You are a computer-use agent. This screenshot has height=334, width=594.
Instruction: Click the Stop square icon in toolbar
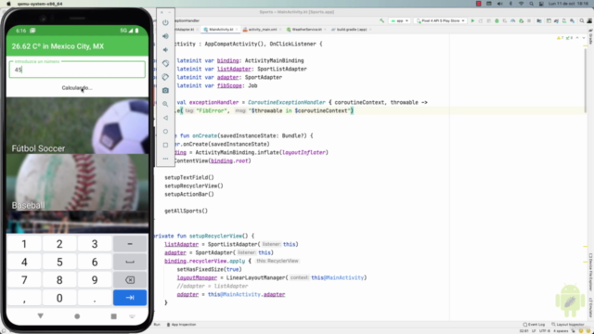(529, 20)
